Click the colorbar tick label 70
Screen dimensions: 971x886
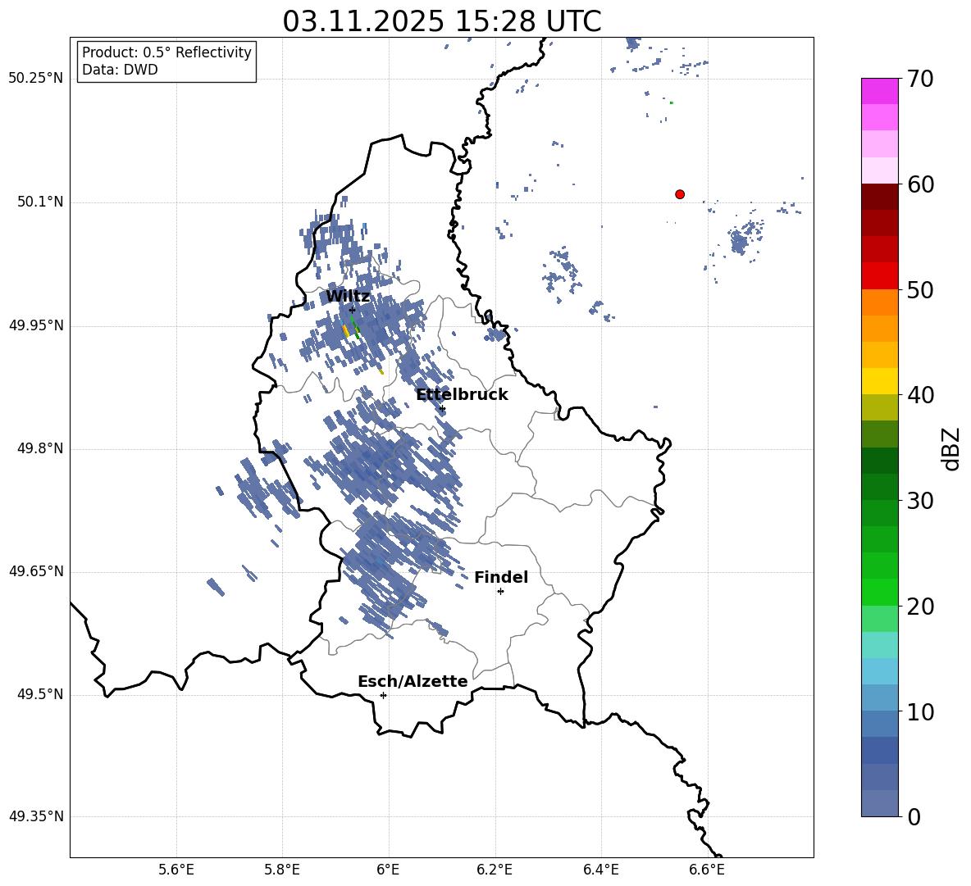tap(921, 79)
